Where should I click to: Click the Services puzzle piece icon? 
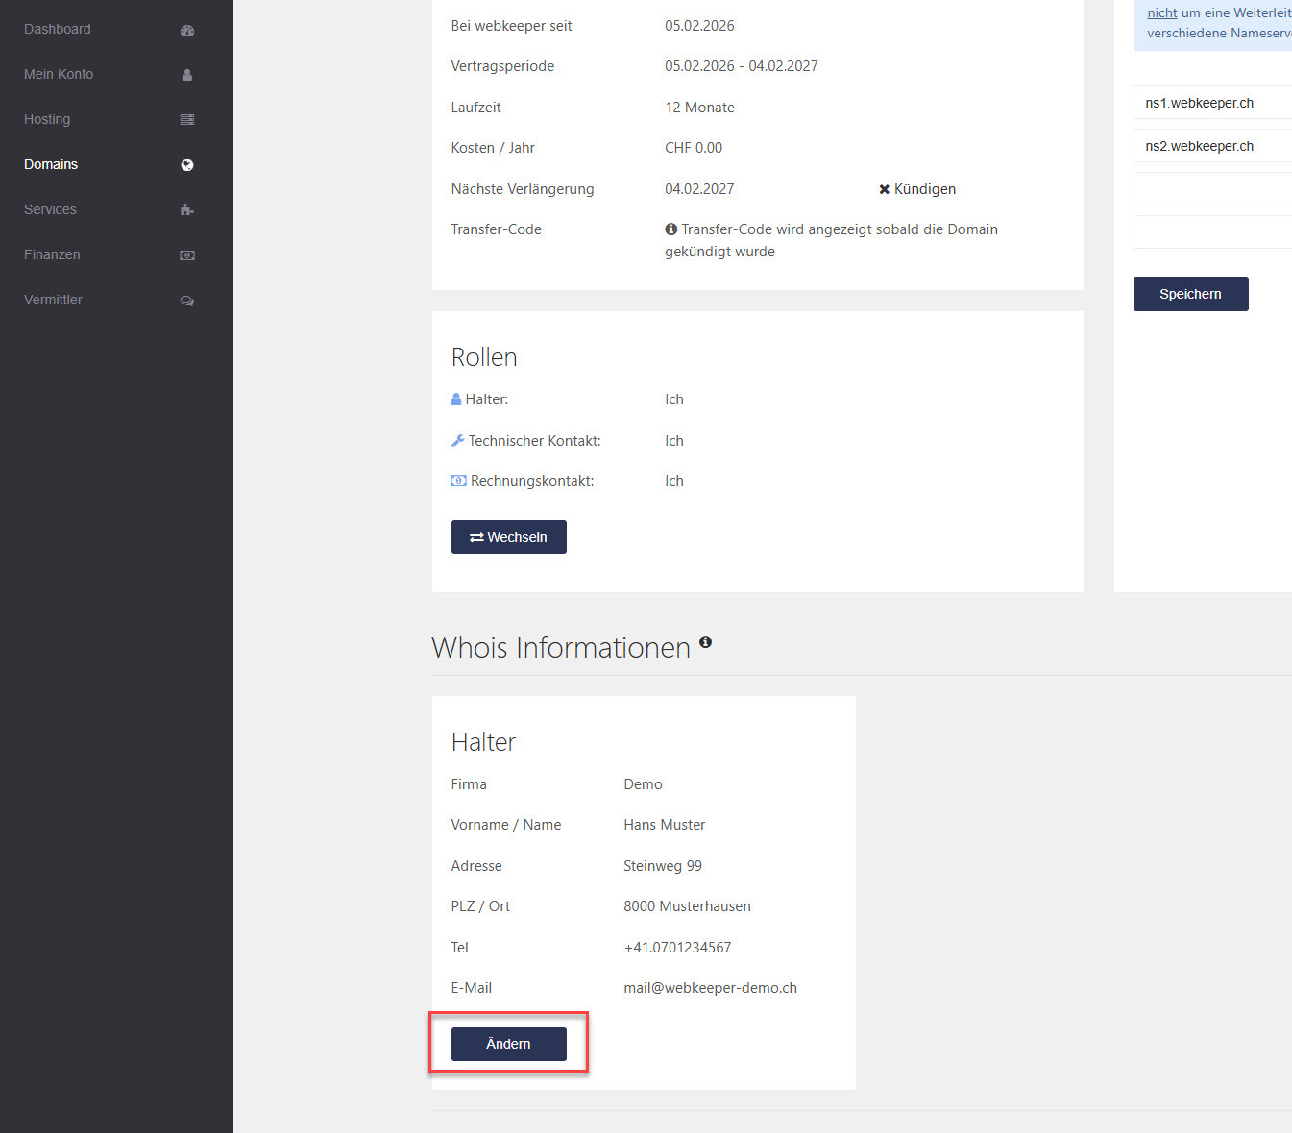[187, 210]
